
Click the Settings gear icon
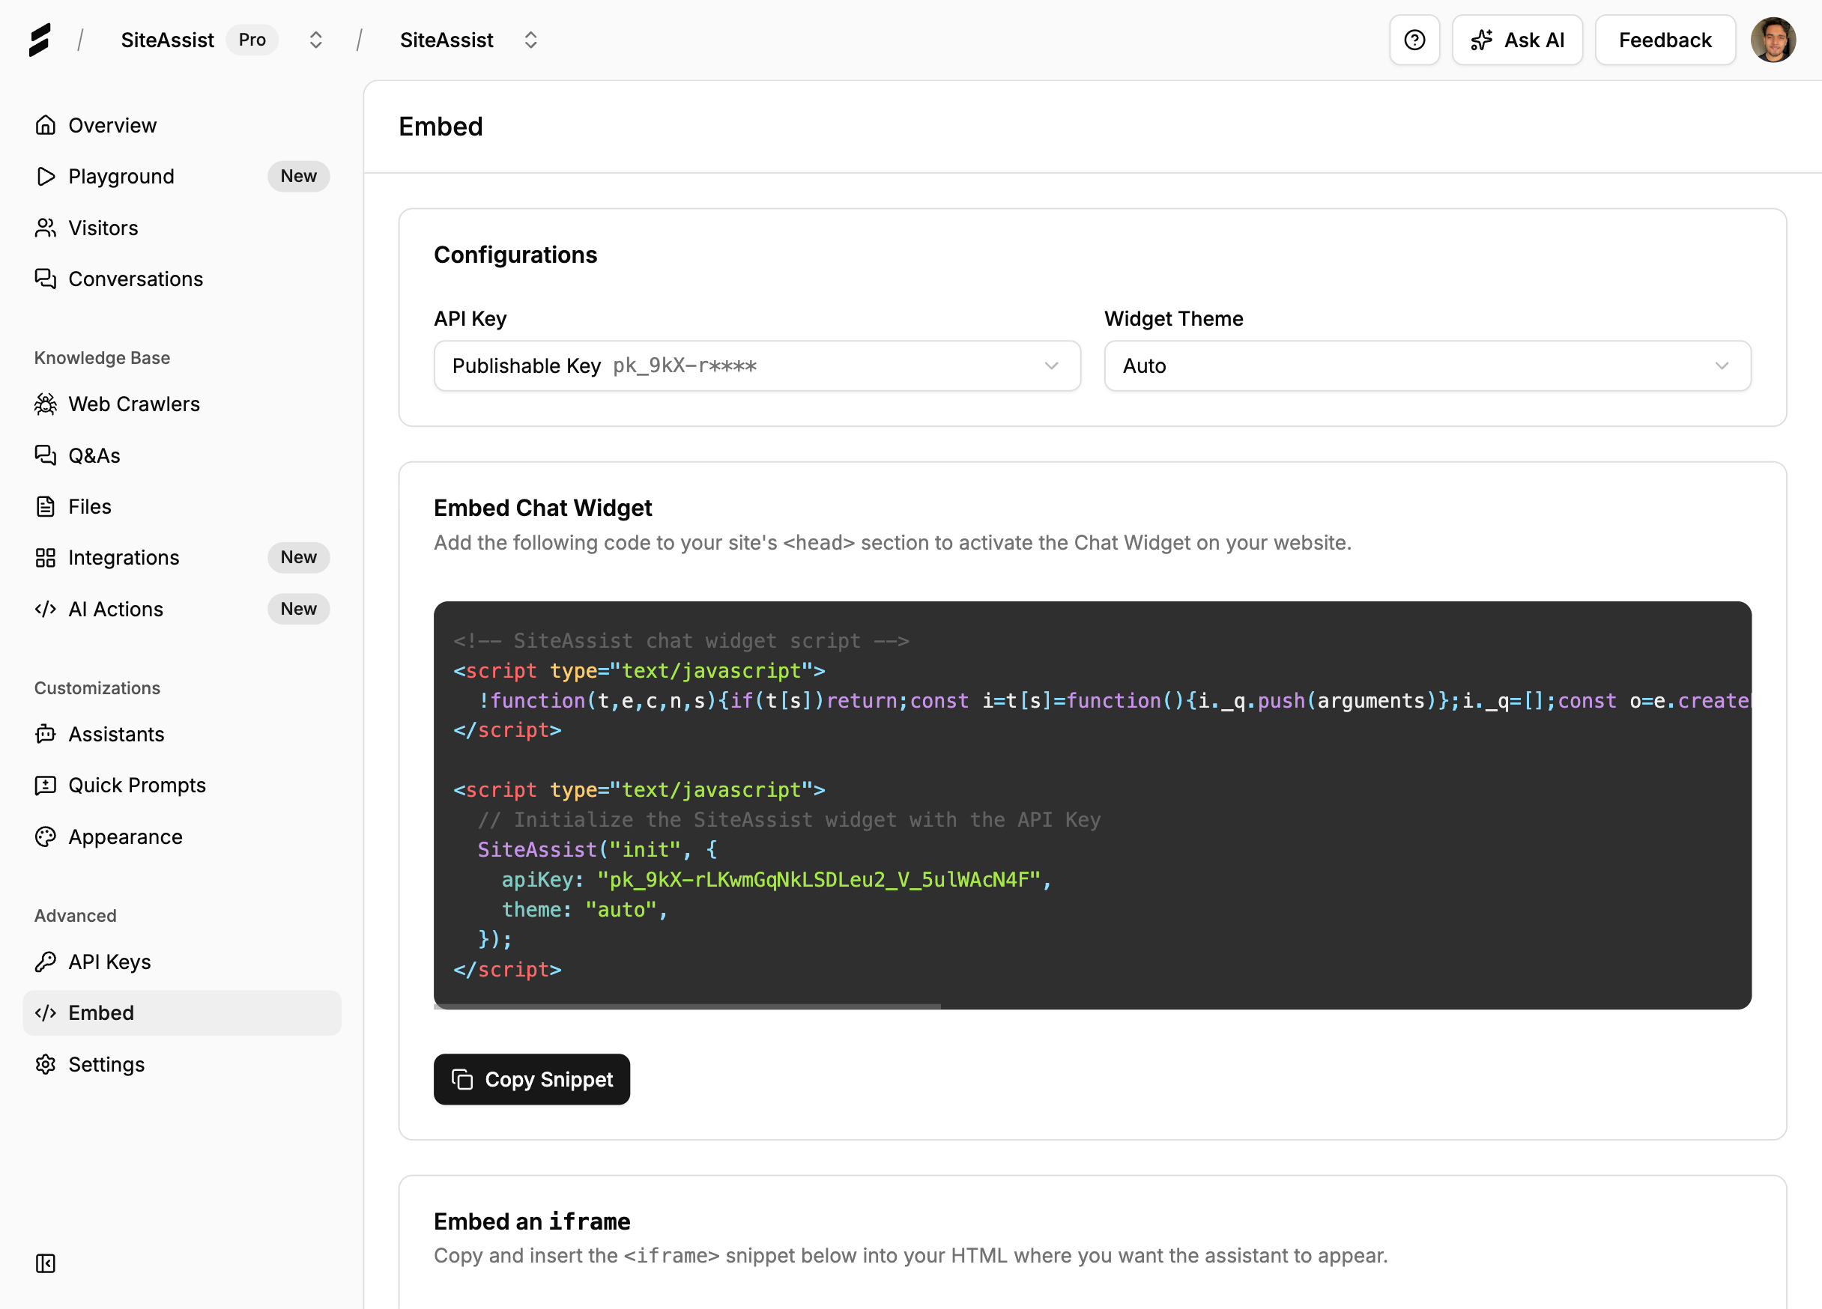[x=46, y=1064]
